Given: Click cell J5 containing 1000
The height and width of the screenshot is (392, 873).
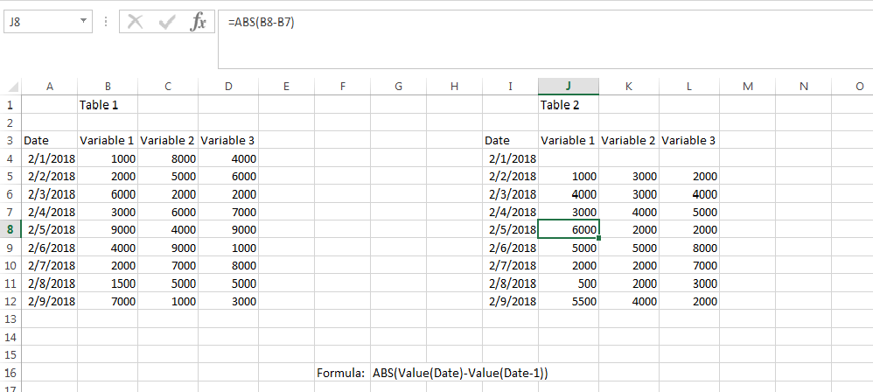Looking at the screenshot, I should point(569,176).
